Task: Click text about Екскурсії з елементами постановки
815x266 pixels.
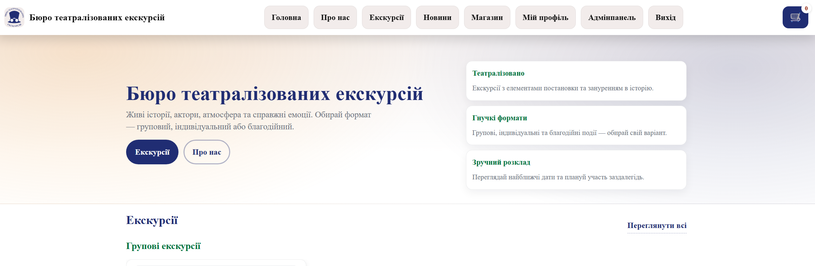Action: point(563,88)
